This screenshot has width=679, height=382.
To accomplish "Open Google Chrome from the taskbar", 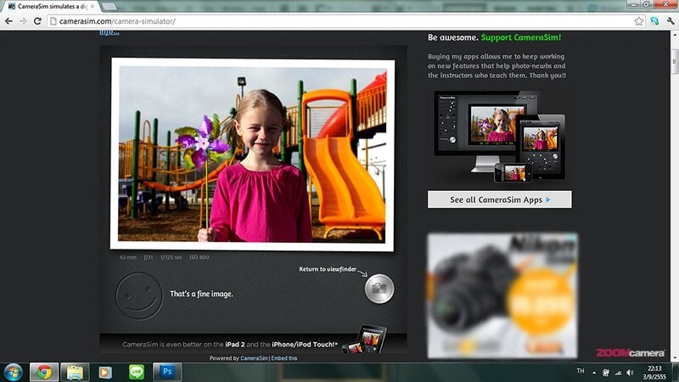I will pos(44,373).
